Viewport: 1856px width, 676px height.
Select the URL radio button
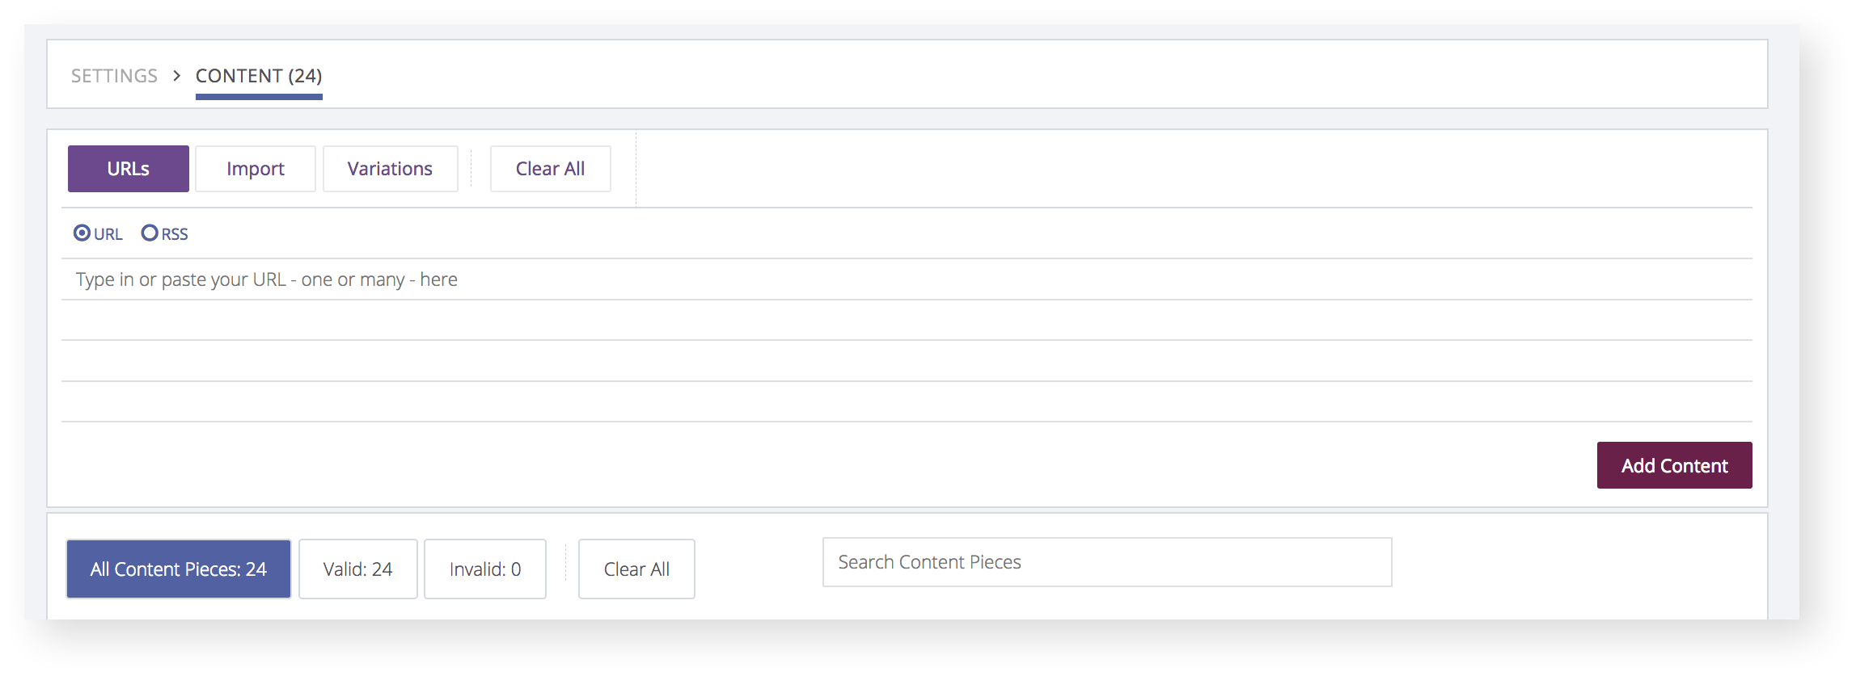tap(83, 233)
